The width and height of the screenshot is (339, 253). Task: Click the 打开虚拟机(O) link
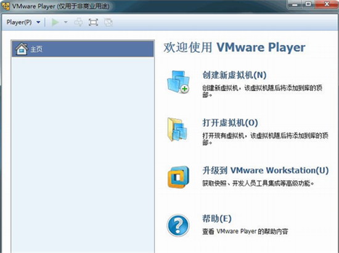click(x=230, y=123)
